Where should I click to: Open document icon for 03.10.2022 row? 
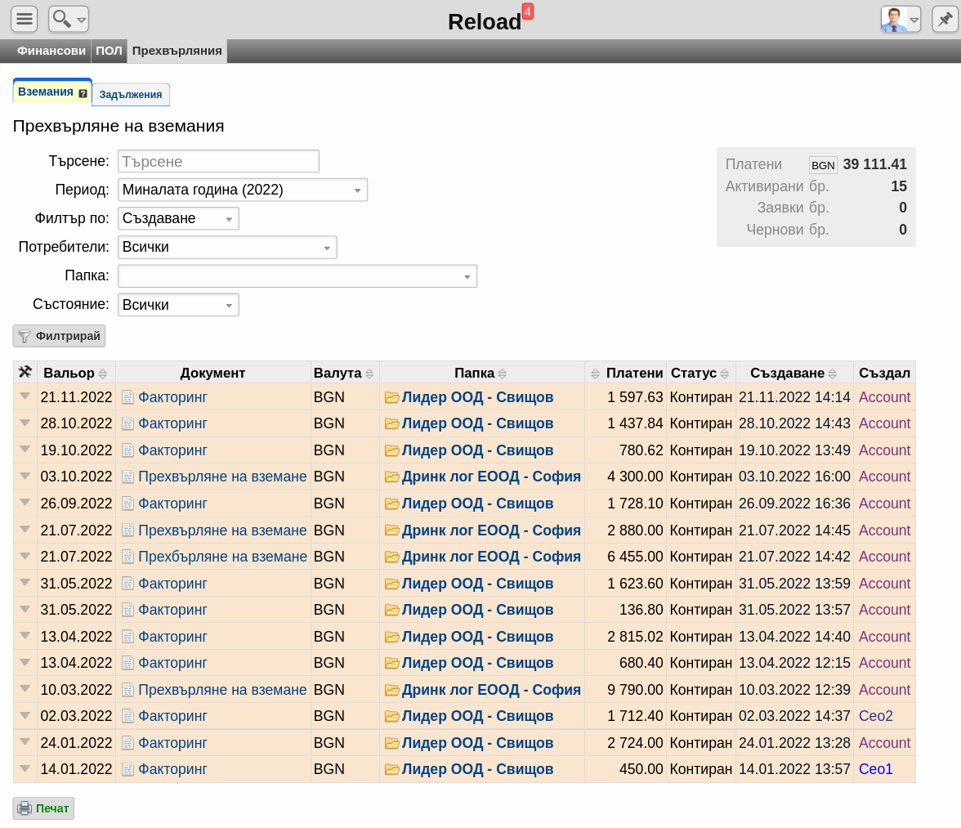pyautogui.click(x=127, y=477)
